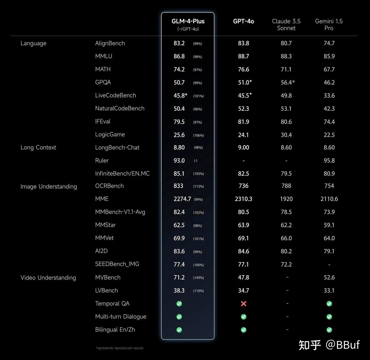Select the Claude 3.5 Sonnet column header
The width and height of the screenshot is (370, 360).
point(286,25)
